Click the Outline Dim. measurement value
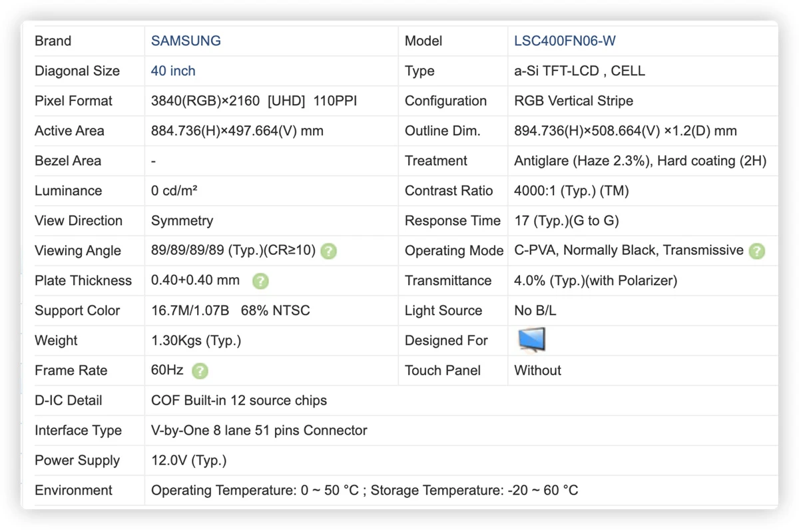The width and height of the screenshot is (799, 530). 625,131
